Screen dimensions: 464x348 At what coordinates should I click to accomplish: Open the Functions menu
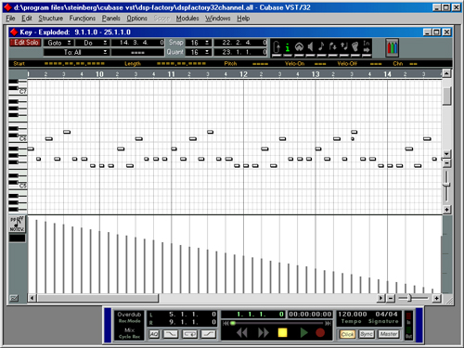click(83, 19)
